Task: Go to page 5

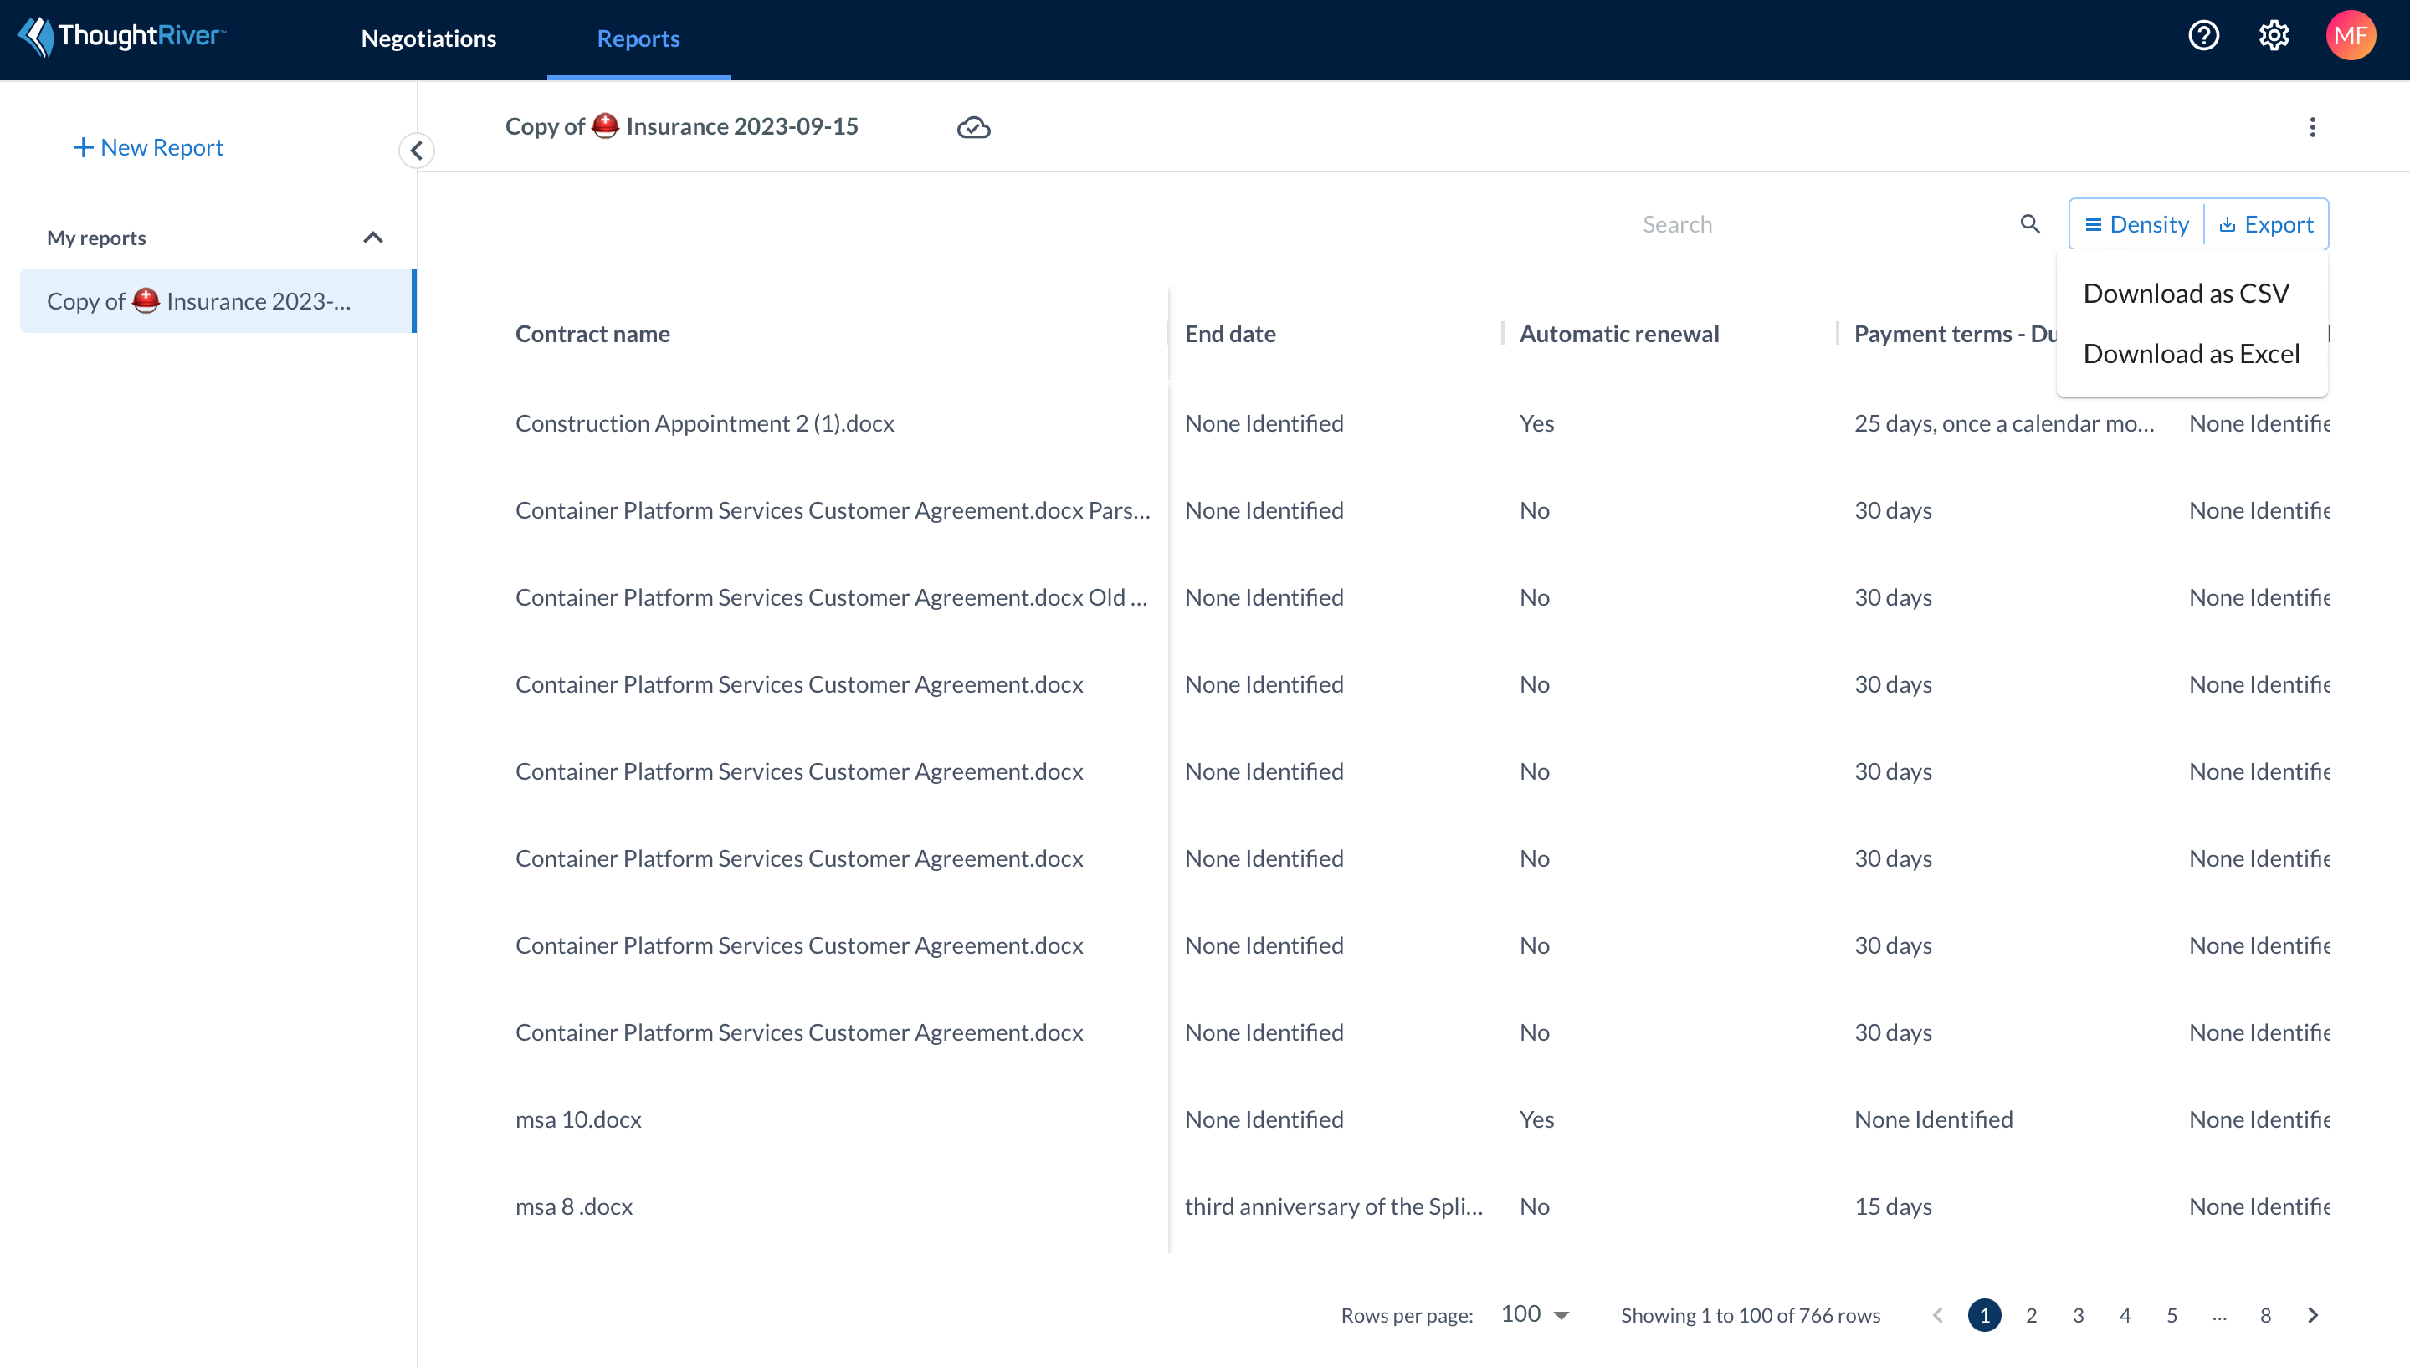Action: click(x=2172, y=1314)
